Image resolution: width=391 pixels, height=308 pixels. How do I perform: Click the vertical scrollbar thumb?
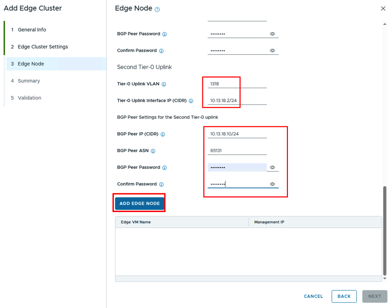(x=385, y=229)
